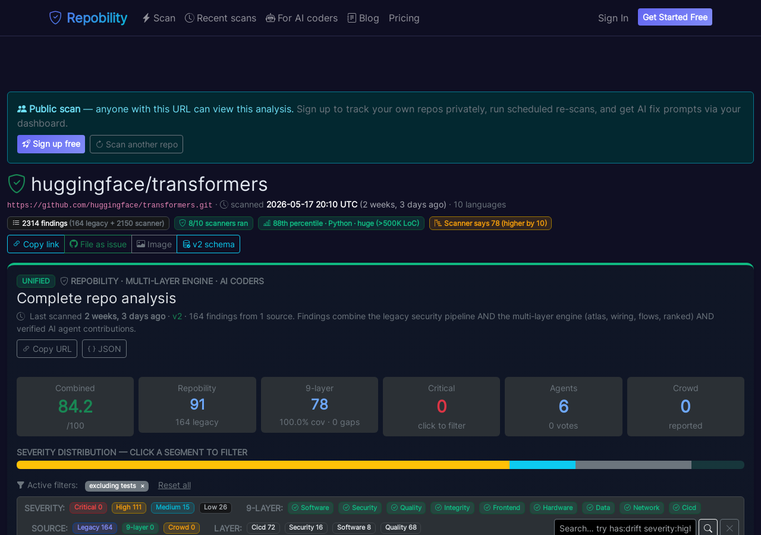
Task: Go to For AI coders page
Action: click(301, 18)
